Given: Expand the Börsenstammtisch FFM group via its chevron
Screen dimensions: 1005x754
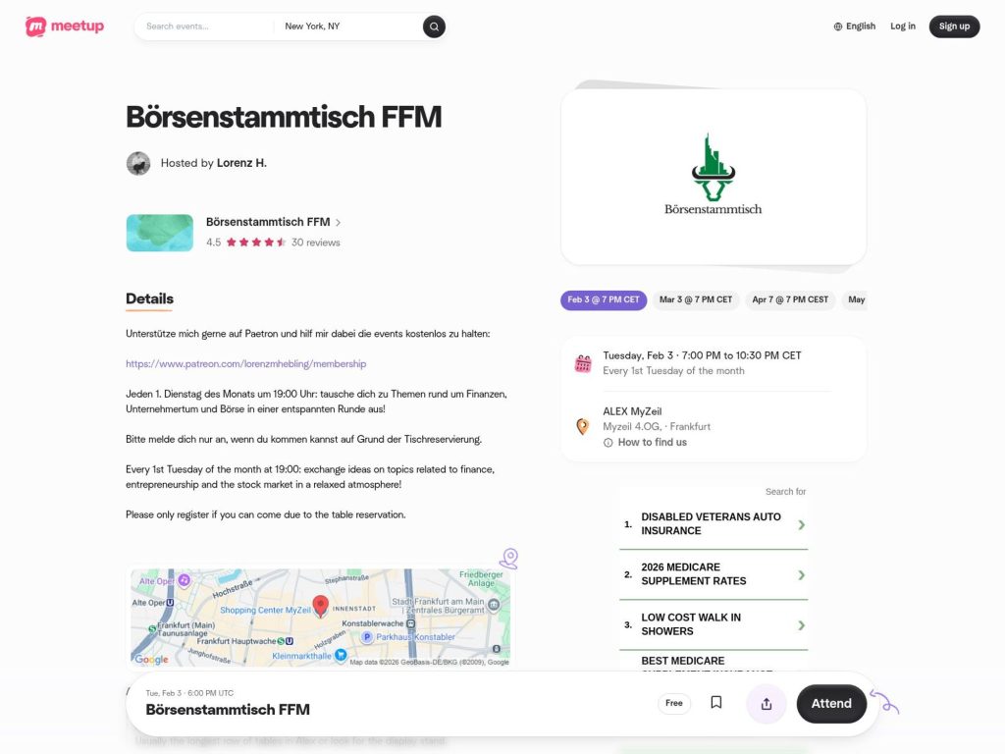Looking at the screenshot, I should tap(339, 222).
